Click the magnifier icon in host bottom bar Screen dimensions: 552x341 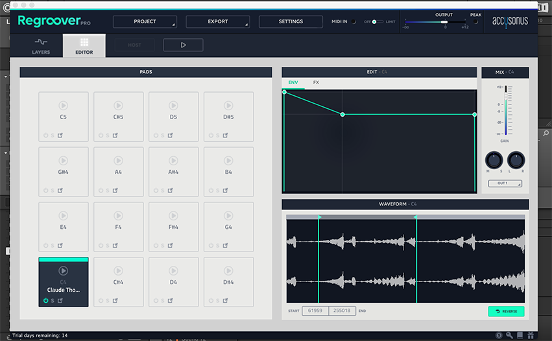click(509, 335)
